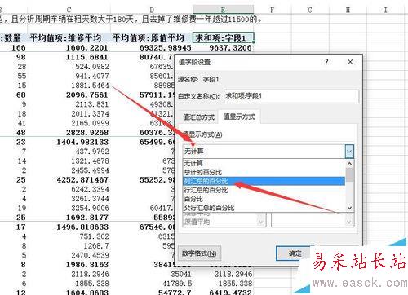This screenshot has width=408, height=295.
Task: Click the dropdown list scroll down arrow
Action: pyautogui.click(x=350, y=208)
